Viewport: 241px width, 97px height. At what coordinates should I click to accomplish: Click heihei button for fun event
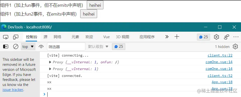95,5
